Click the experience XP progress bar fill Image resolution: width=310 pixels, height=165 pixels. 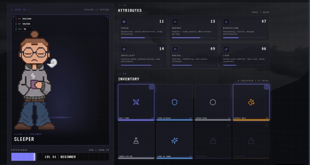tap(23, 157)
